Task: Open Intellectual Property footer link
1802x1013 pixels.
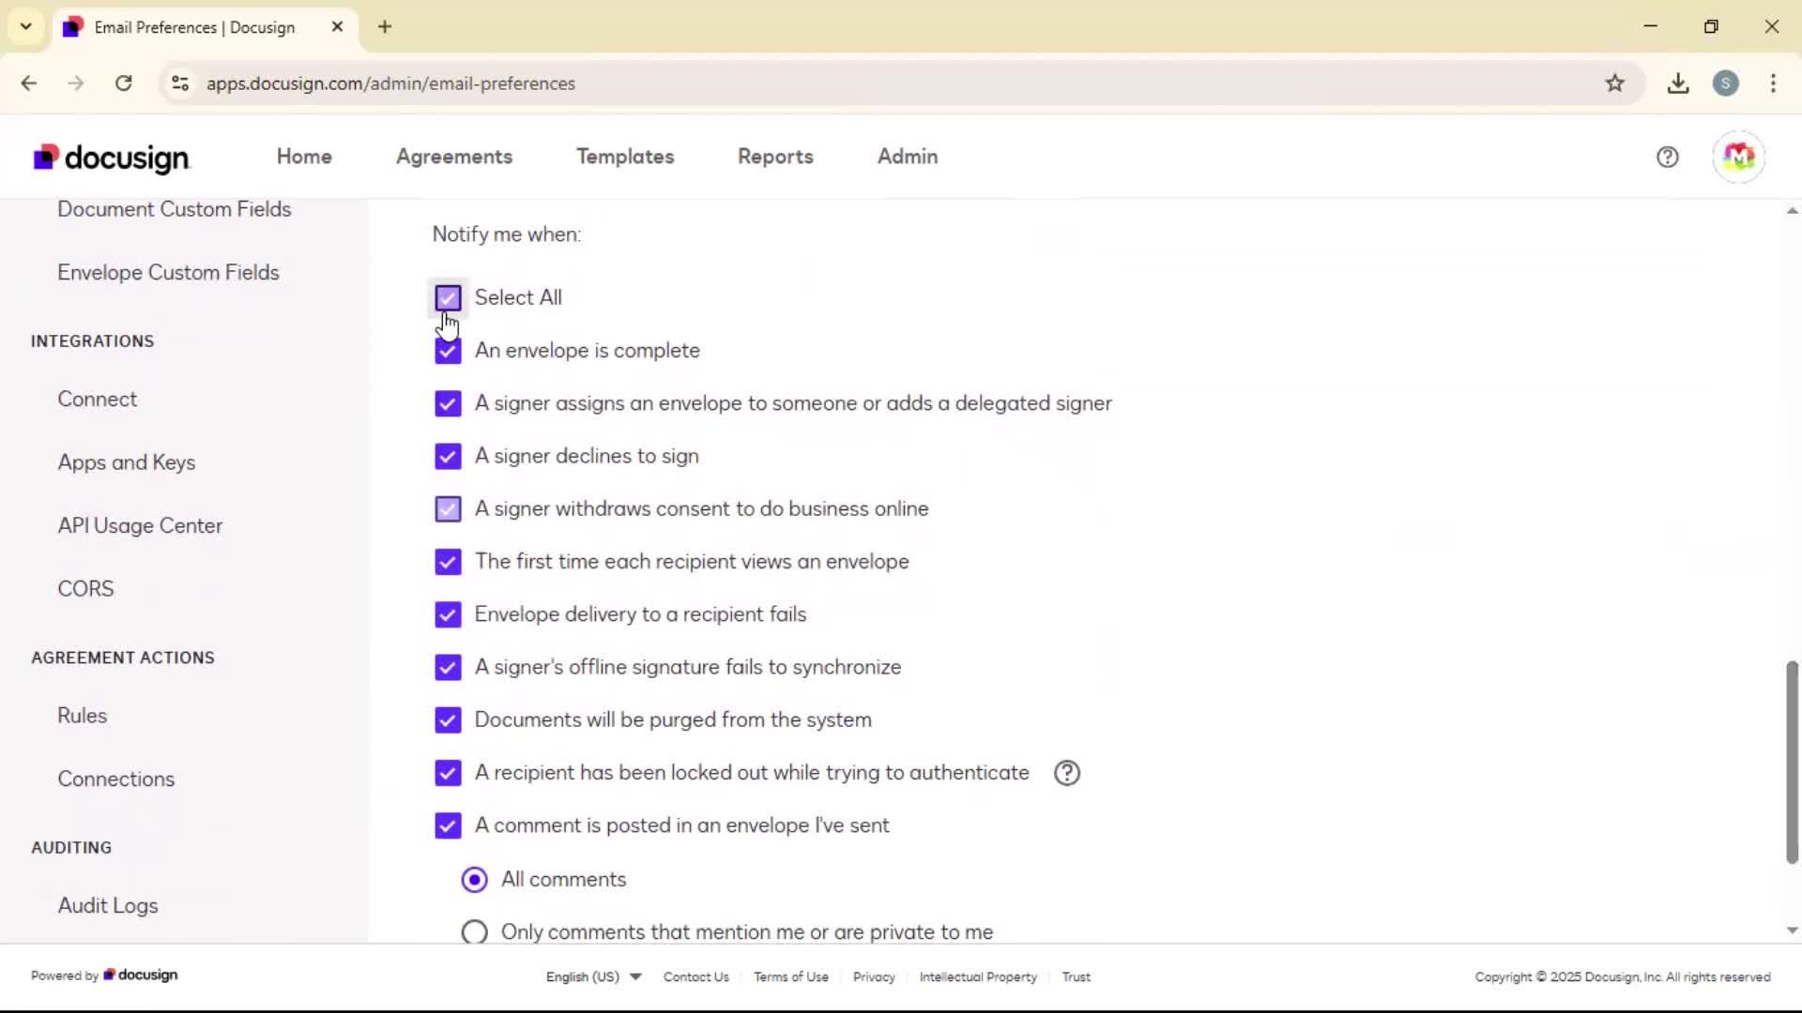Action: (978, 976)
